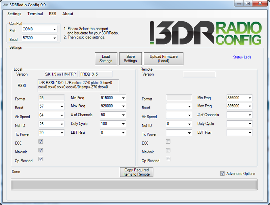Toggle the Local Op Resend checkbox
The image size is (270, 205).
coord(40,159)
